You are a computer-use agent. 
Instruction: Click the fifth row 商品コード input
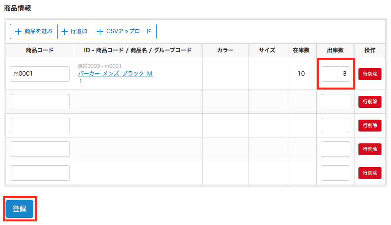tap(40, 173)
